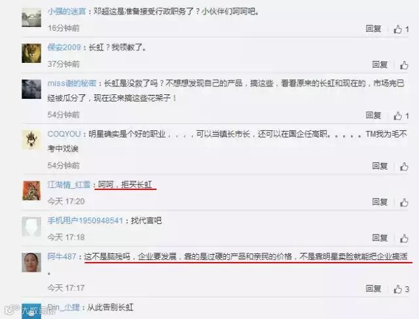
Task: Click 阿牛487's portrait avatar
Action: tap(31, 262)
